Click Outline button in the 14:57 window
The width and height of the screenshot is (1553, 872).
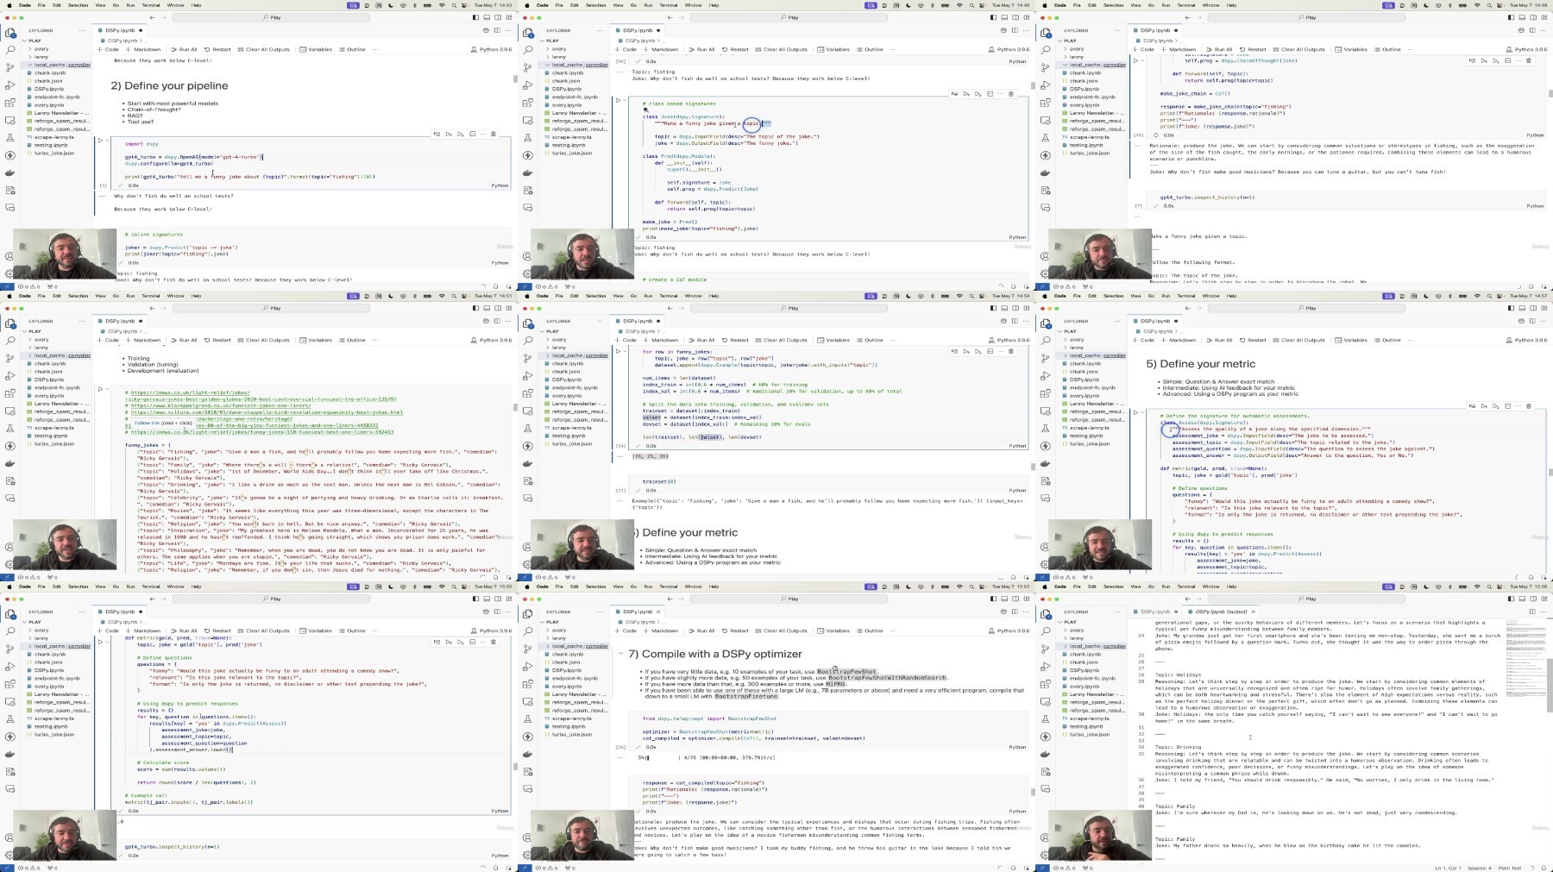[x=1387, y=340]
